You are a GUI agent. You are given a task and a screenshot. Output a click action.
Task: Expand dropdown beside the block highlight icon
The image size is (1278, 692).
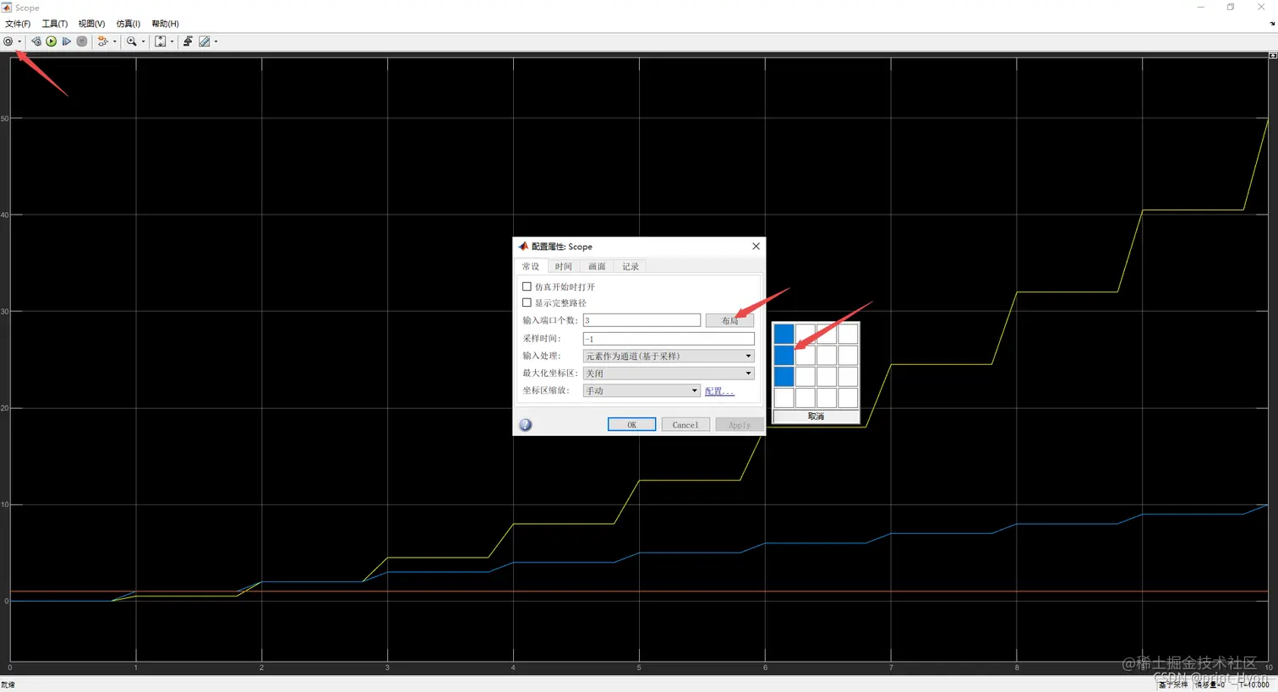(115, 41)
